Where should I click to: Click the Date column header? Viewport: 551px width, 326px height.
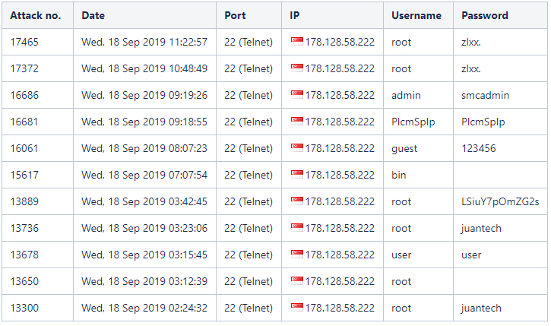pos(93,15)
